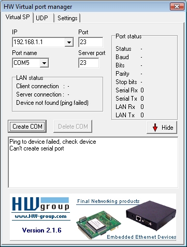The image size is (187, 247).
Task: Click the 'LAN Rx' counter label
Action: coord(125,107)
